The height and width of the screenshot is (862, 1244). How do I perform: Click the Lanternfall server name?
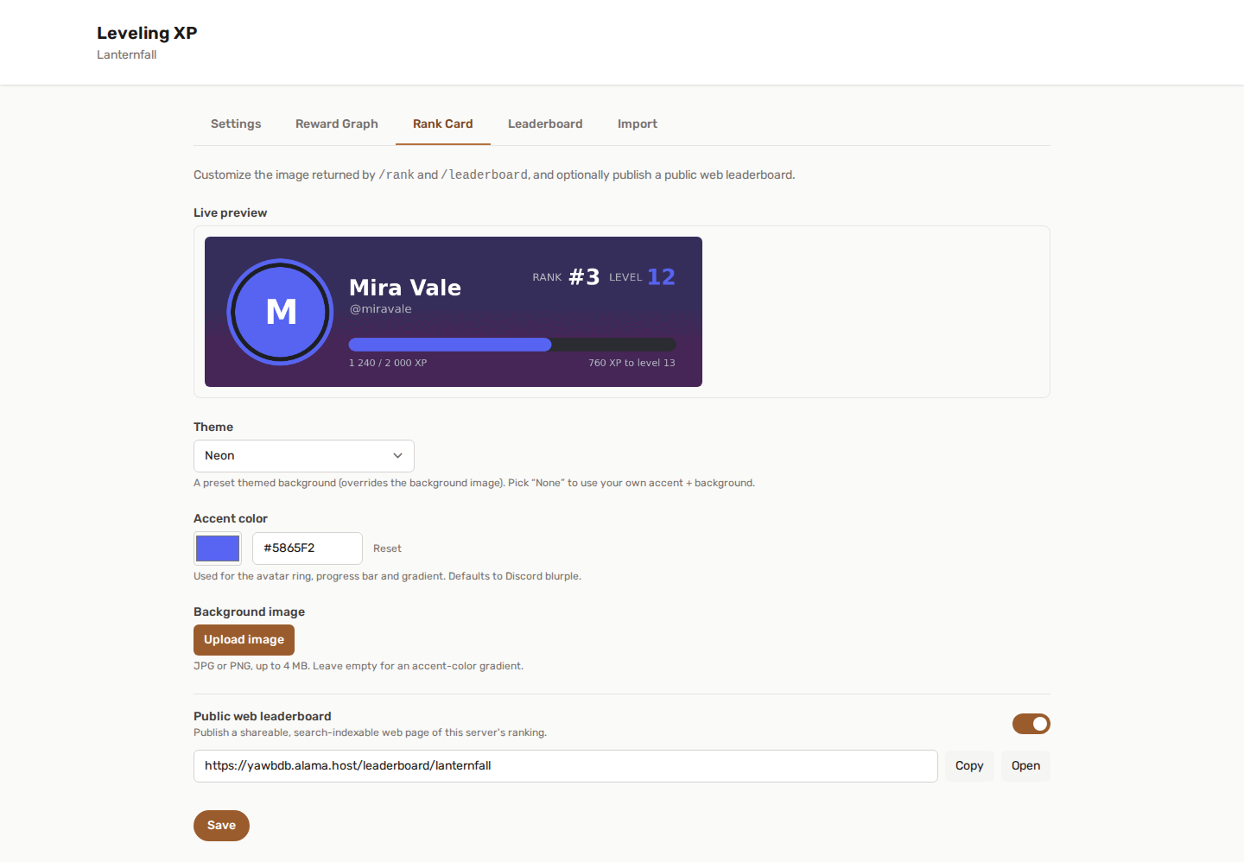click(x=127, y=54)
